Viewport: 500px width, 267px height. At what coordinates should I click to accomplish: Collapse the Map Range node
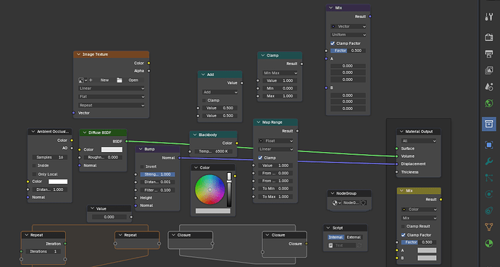click(259, 122)
